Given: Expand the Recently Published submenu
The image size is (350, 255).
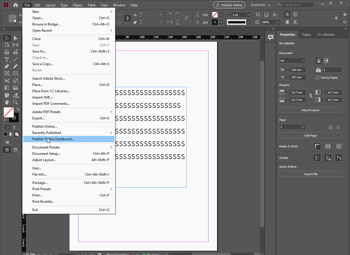Looking at the screenshot, I should (x=69, y=133).
